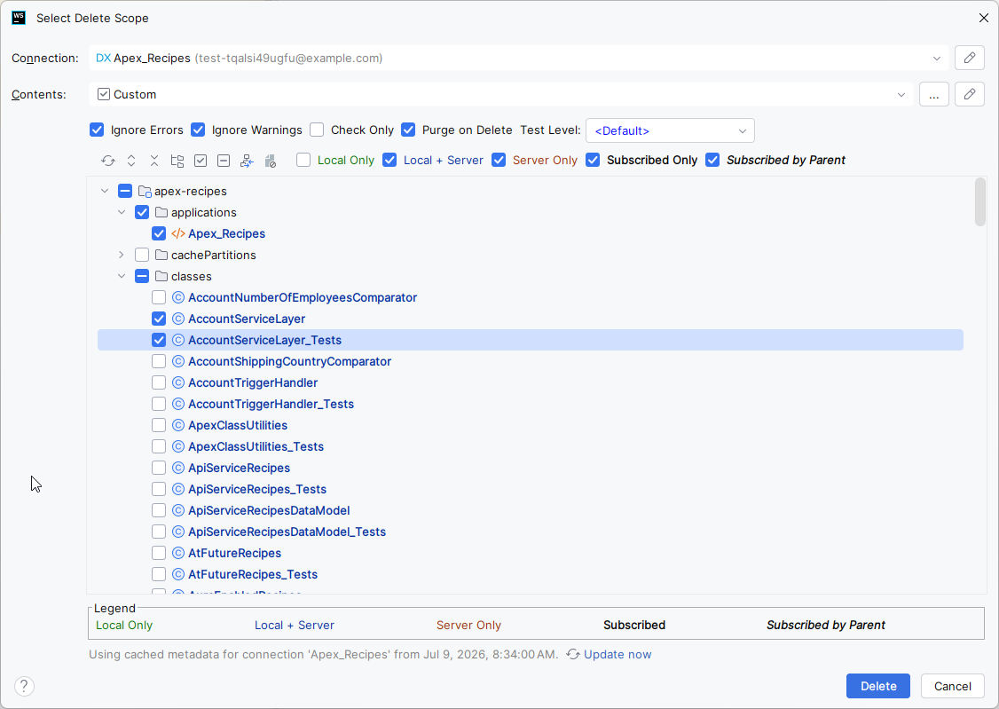The height and width of the screenshot is (709, 999).
Task: Close the Select Delete Scope dialog
Action: pos(983,18)
